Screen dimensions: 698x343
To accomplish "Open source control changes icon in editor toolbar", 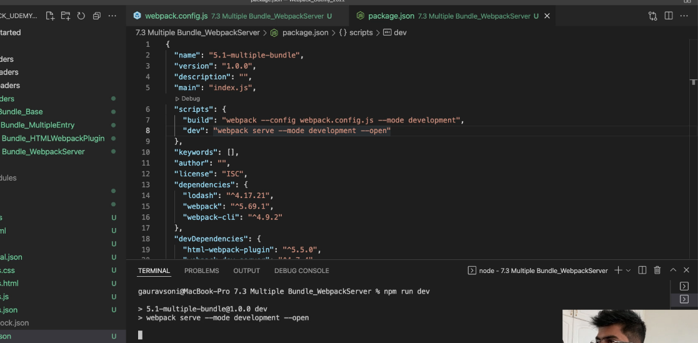I will (x=652, y=16).
